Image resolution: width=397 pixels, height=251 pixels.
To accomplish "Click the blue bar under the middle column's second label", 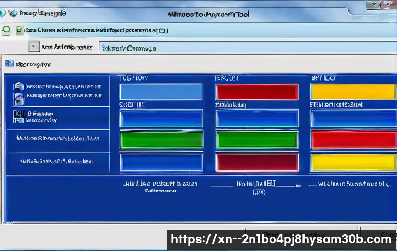I will click(257, 118).
